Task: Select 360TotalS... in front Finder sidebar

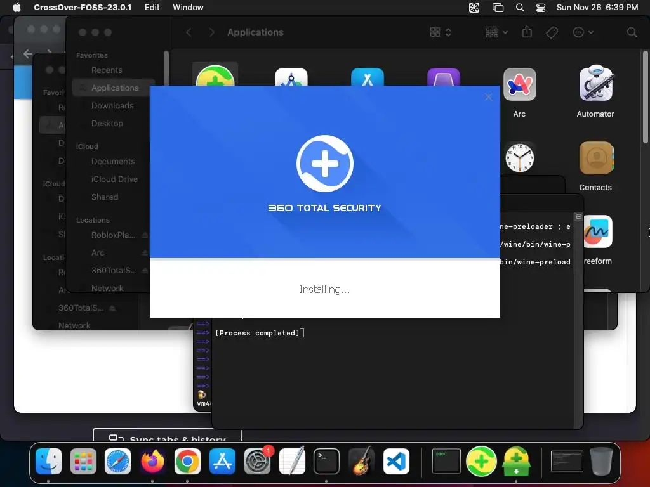Action: point(114,270)
